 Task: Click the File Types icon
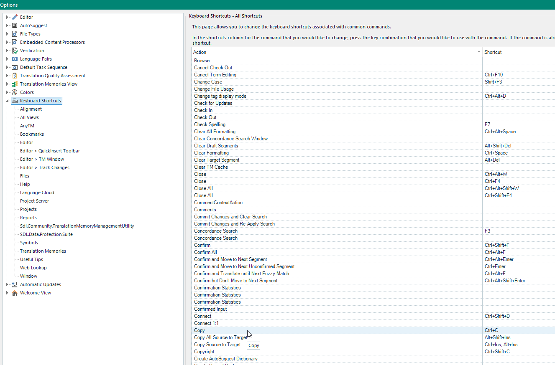coord(15,34)
